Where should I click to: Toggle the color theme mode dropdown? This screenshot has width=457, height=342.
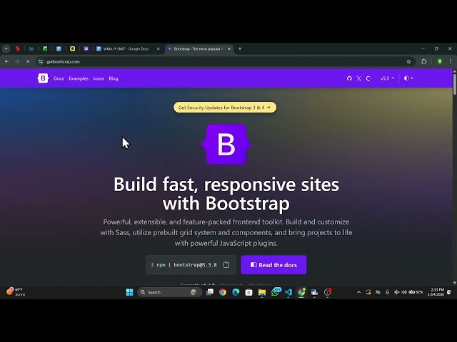408,78
